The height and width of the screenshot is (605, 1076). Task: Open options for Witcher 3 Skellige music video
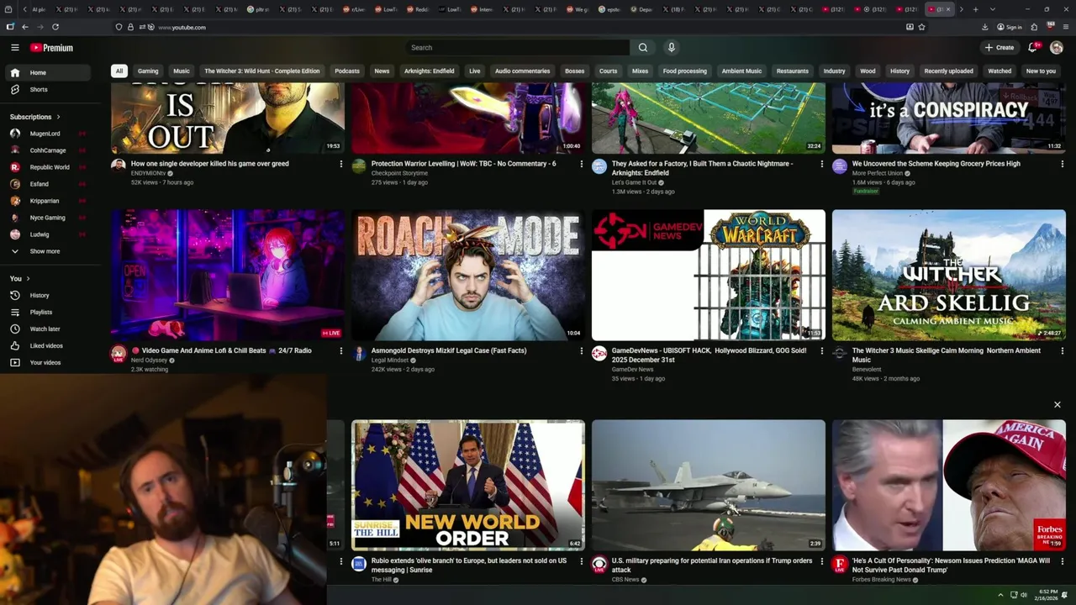coord(1062,350)
